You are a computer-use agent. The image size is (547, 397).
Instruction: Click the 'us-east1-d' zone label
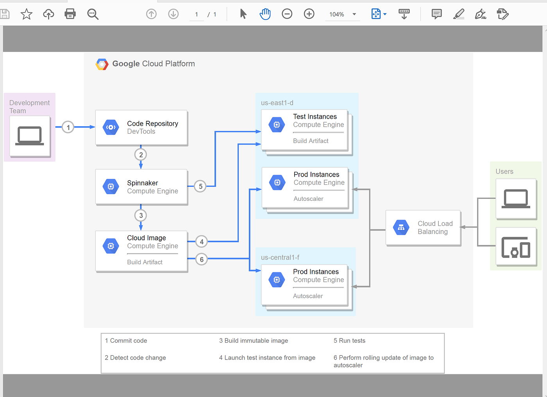point(277,103)
